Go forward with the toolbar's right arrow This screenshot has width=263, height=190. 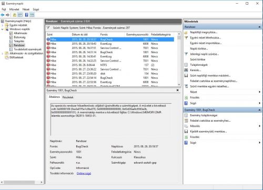[7, 15]
